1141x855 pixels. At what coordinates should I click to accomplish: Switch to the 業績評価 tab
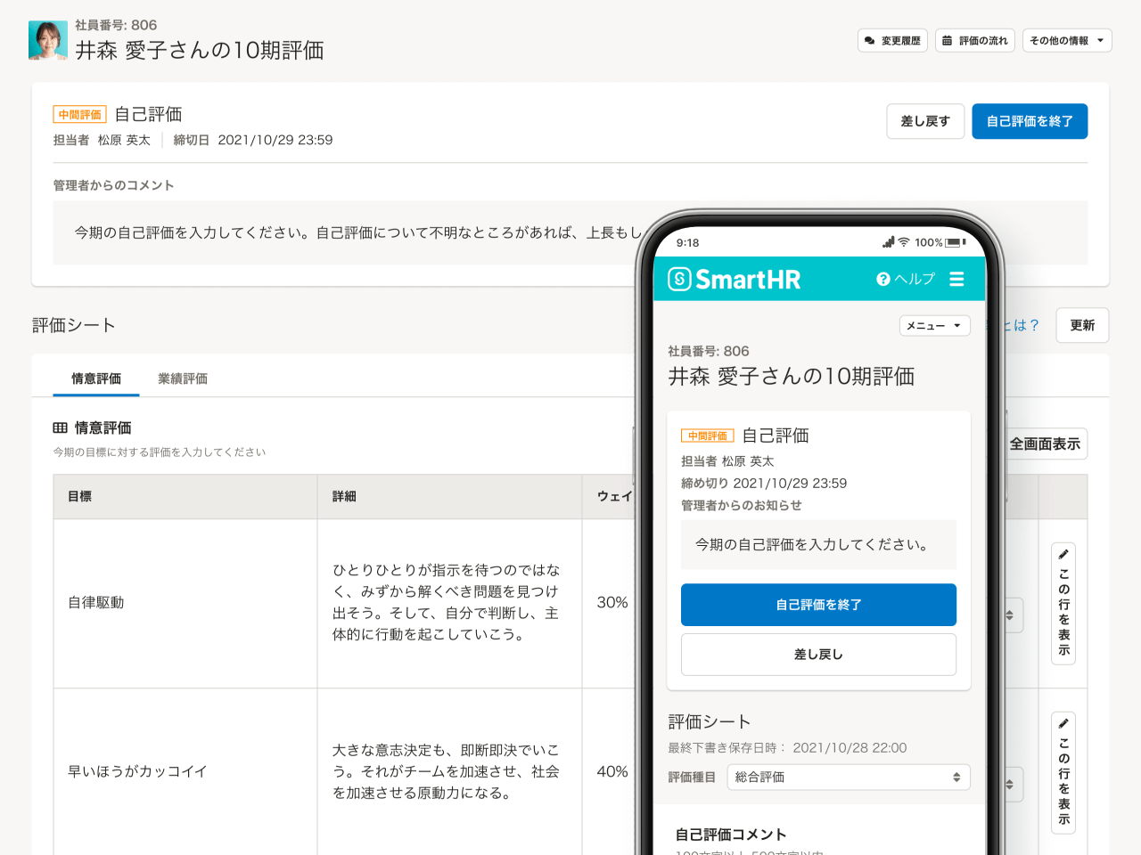[182, 379]
